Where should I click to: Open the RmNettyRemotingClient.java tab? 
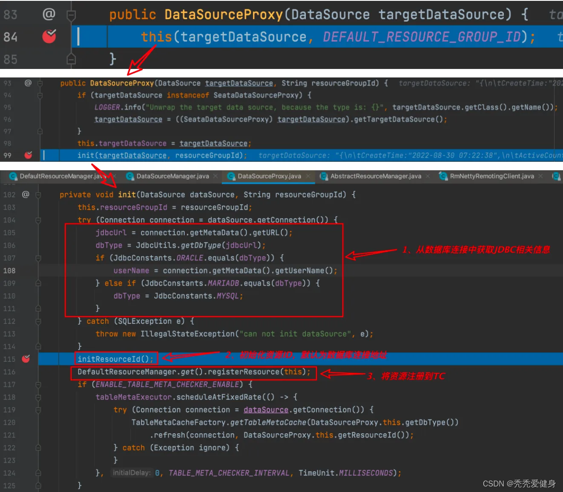click(492, 176)
